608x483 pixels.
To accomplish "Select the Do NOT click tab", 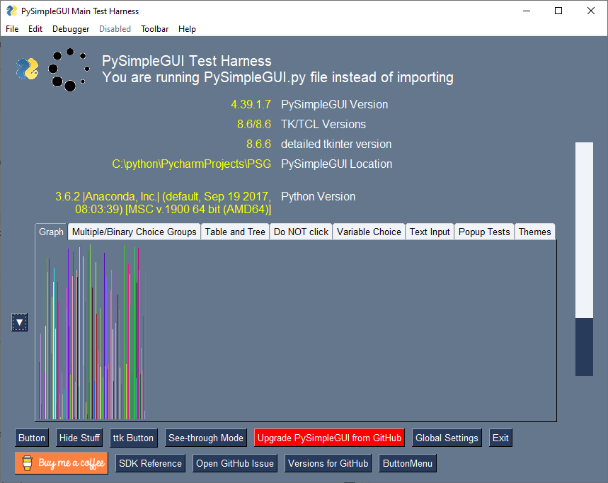I will (301, 231).
